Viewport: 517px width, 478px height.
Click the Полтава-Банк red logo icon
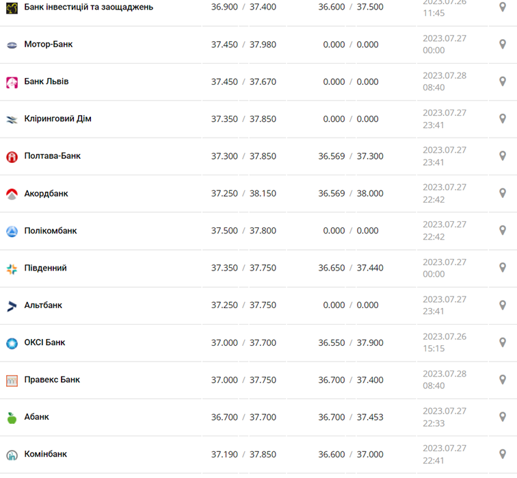pos(12,157)
